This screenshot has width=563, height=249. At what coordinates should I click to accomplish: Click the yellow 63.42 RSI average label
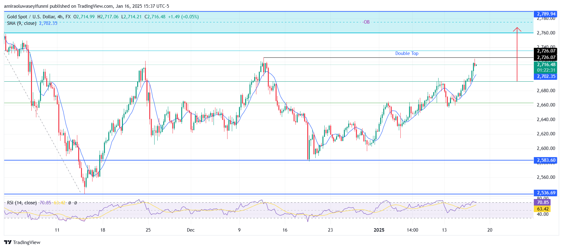point(542,209)
